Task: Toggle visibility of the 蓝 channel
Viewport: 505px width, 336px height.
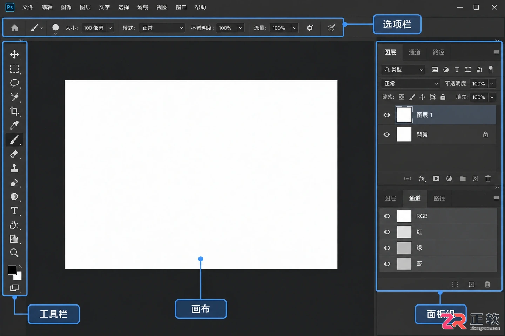Action: coord(387,264)
